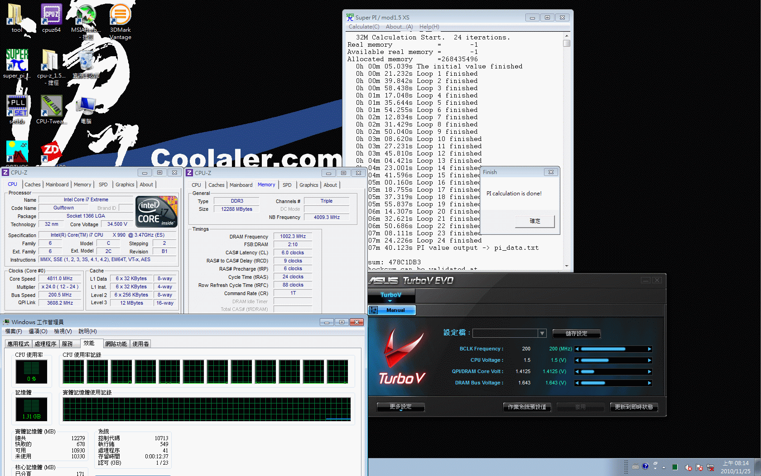Click 更新到即時狀態 button in TurboV

[634, 407]
